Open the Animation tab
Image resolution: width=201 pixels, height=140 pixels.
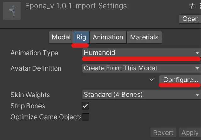pos(108,37)
